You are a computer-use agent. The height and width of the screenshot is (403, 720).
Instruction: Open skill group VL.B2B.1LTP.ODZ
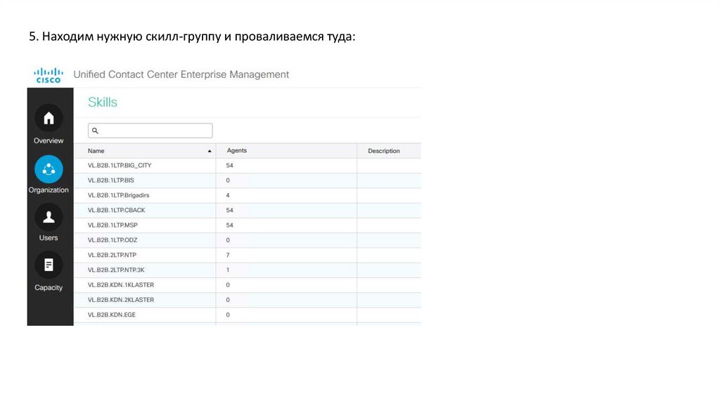112,240
